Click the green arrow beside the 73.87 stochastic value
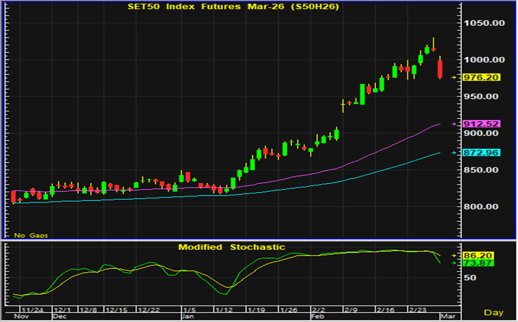 tap(454, 263)
